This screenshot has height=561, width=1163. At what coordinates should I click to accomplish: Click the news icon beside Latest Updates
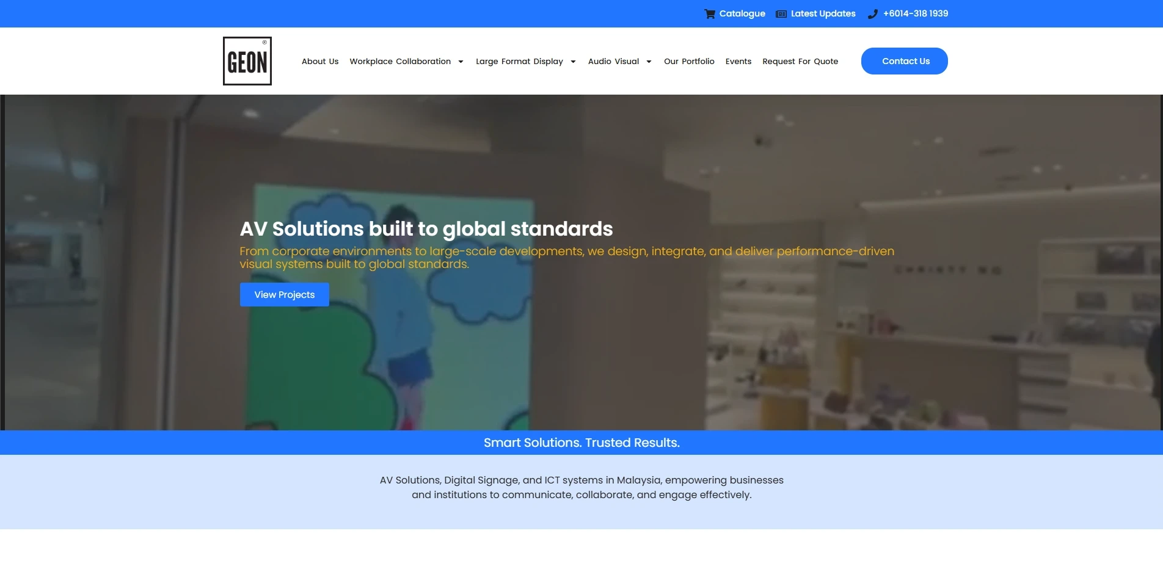coord(781,13)
